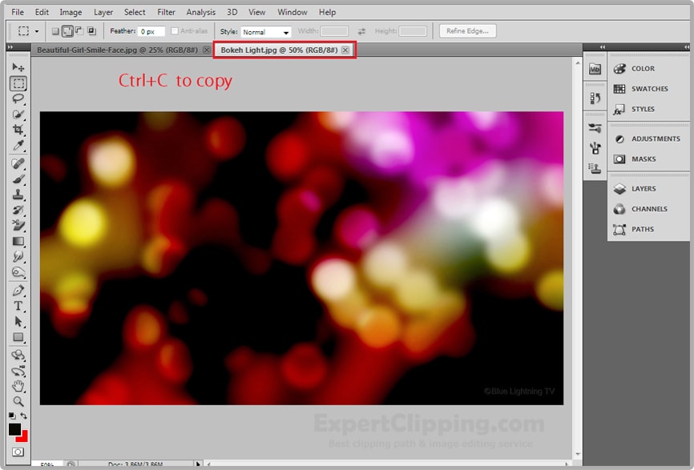Enable the Anti-alias checkbox
Image resolution: width=694 pixels, height=470 pixels.
[175, 31]
